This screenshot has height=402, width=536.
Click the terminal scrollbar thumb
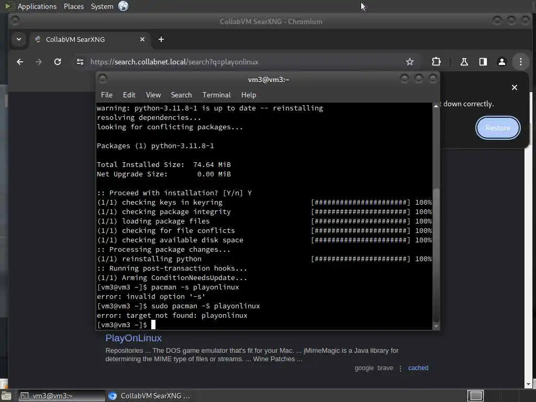436,255
